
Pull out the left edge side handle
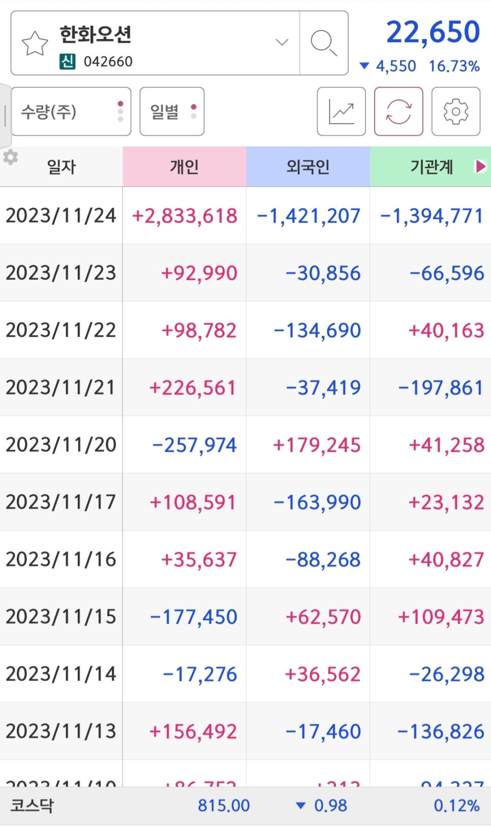click(x=5, y=115)
